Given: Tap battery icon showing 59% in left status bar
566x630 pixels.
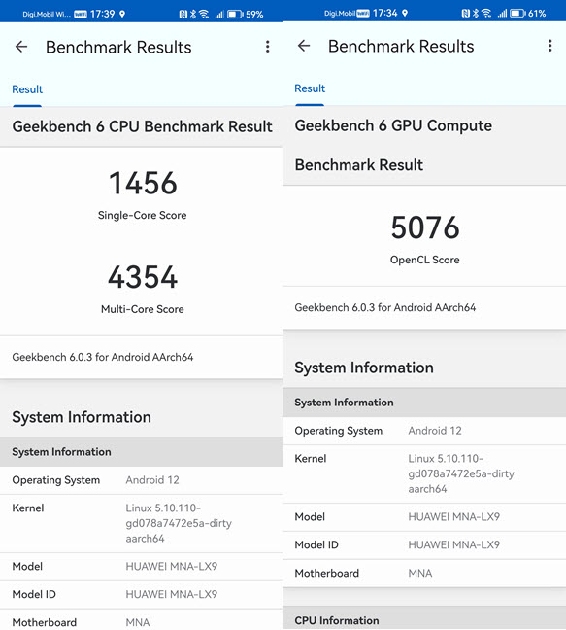Looking at the screenshot, I should [x=236, y=15].
